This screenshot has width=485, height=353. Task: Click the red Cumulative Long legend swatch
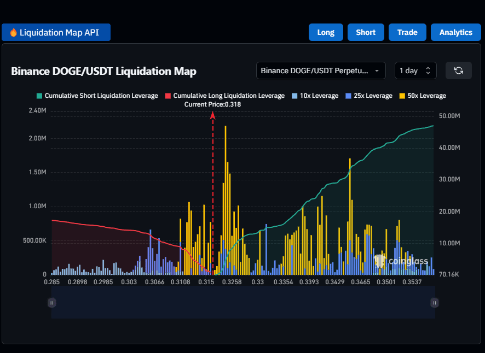168,96
